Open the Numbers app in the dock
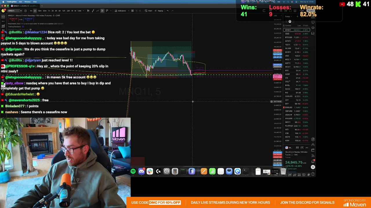This screenshot has width=371, height=208. 212,172
